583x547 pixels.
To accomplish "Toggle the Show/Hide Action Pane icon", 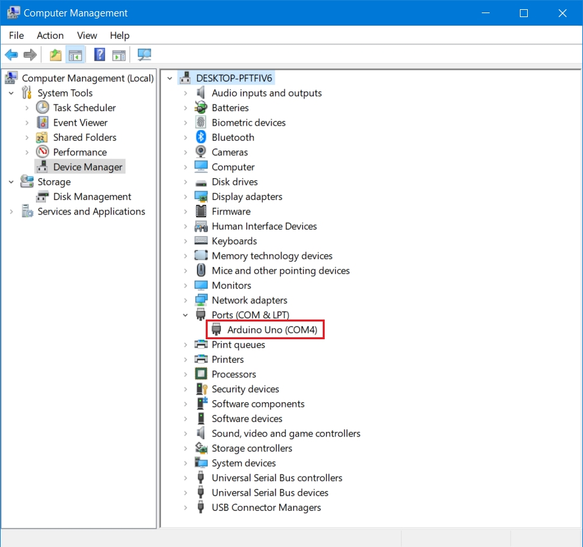I will [x=119, y=55].
